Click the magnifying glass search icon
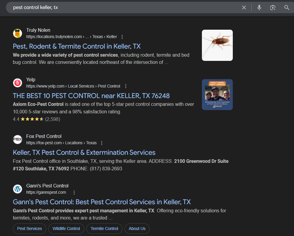Screen dimensions: 294x236 [286, 7]
